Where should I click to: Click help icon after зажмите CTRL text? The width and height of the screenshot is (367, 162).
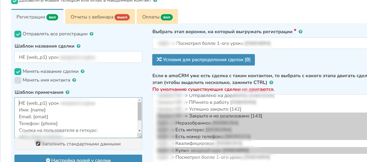[x=271, y=83]
